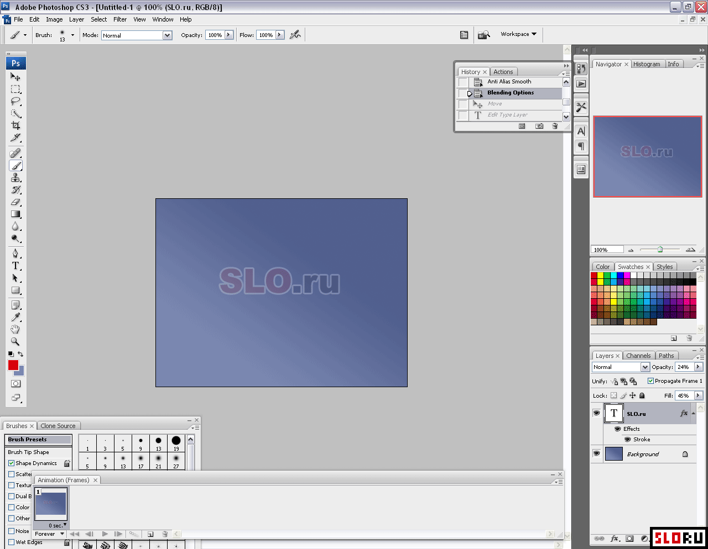Viewport: 708px width, 549px height.
Task: Click the Navigator zoom percentage field
Action: pyautogui.click(x=607, y=250)
